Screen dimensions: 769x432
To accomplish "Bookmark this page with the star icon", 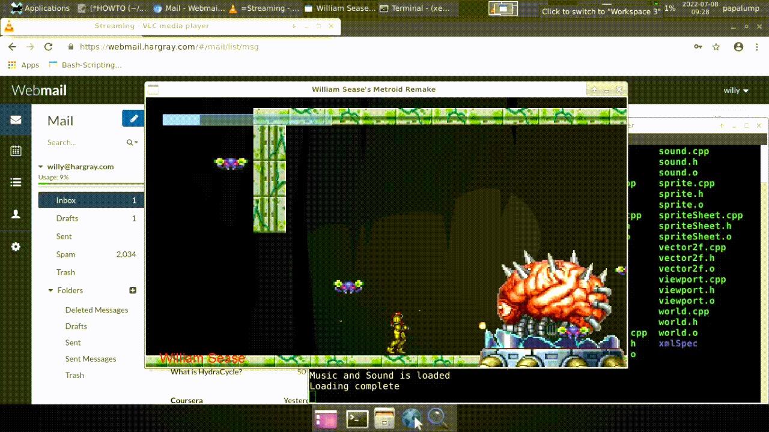I will coord(716,47).
